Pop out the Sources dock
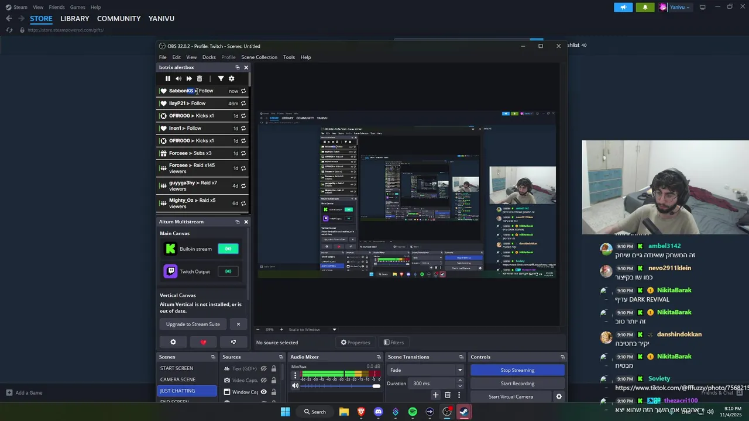The image size is (749, 421). click(281, 357)
